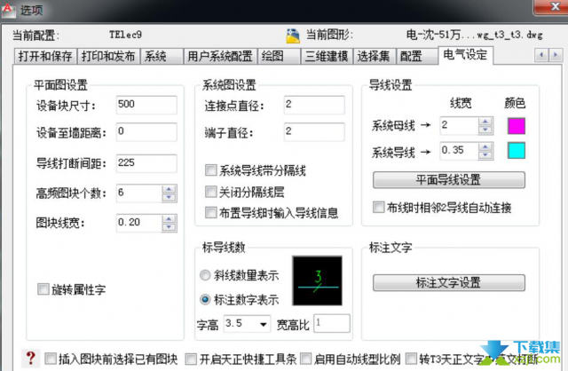
Task: Toggle 关闭分隔线层 checkbox
Action: coord(211,192)
